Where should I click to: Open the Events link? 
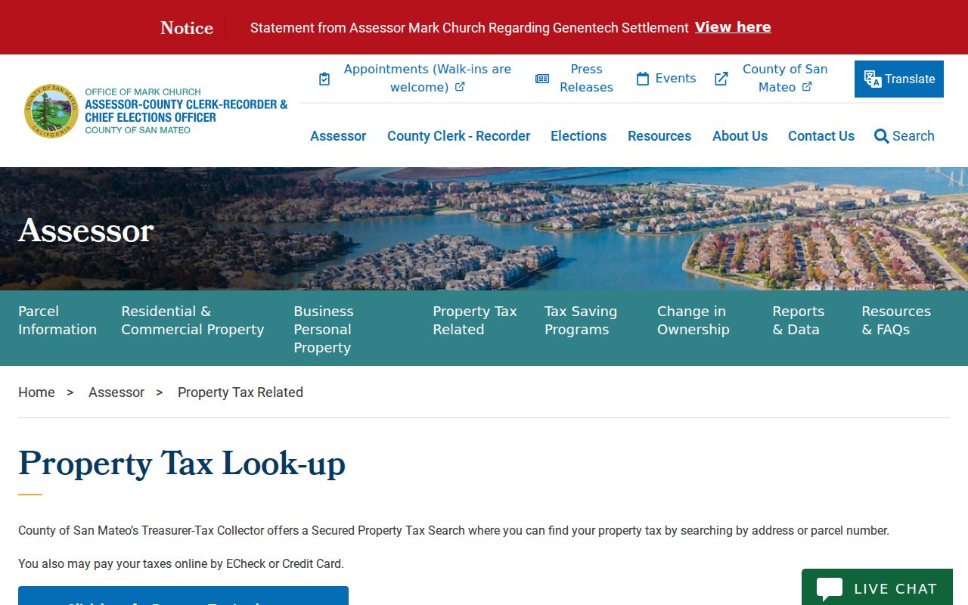click(675, 79)
